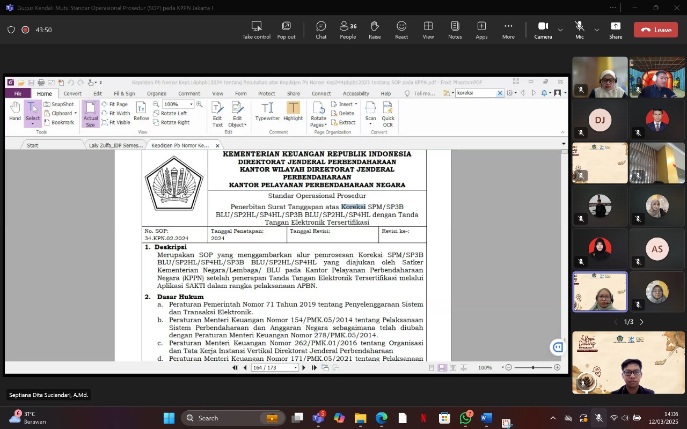
Task: Go to next page of participants
Action: [641, 322]
